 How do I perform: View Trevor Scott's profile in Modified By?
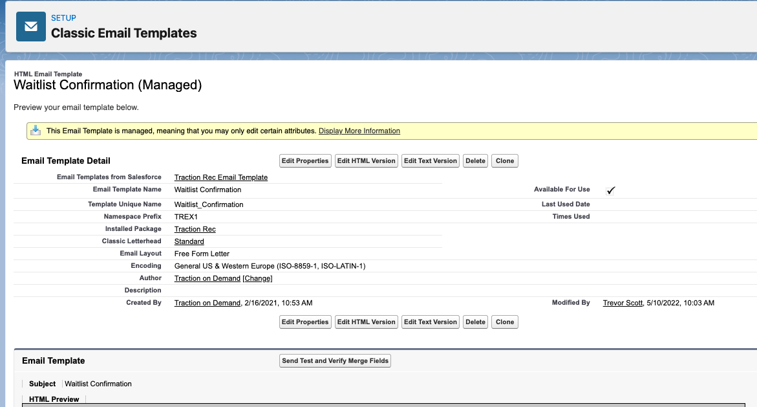[x=623, y=302]
